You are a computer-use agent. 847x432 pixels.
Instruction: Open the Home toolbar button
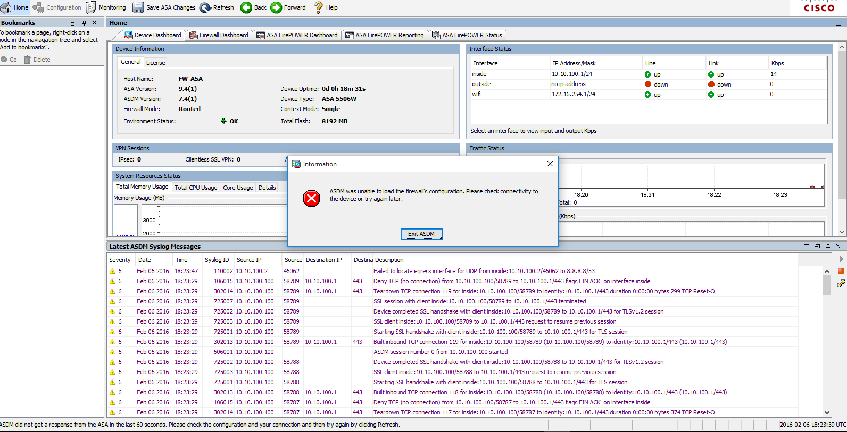point(15,7)
